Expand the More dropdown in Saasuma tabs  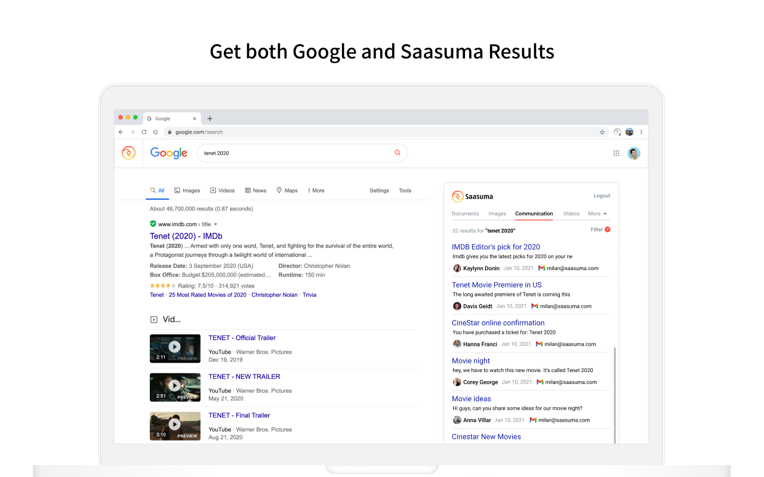click(597, 213)
